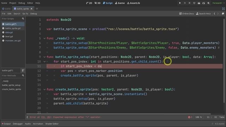The height and width of the screenshot is (127, 226).
Task: Run a specific scene icon
Action: tap(204, 3)
